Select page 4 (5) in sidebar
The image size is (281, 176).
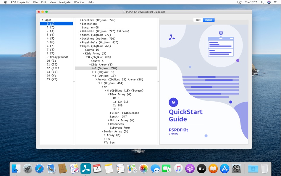tap(56, 39)
